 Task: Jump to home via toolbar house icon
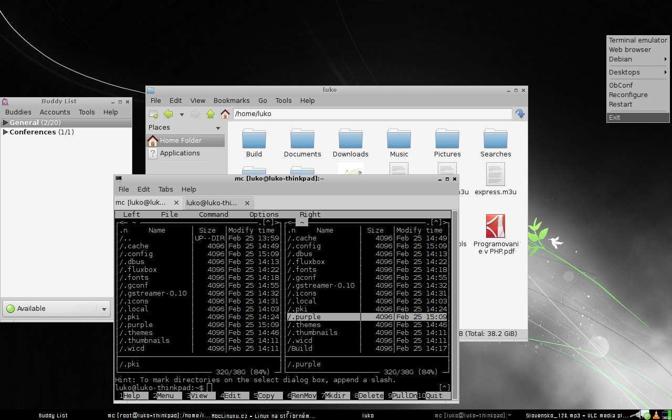(225, 114)
